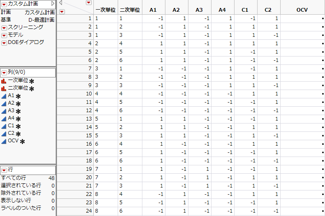Open the column-area red triangle in table corner
Viewport: 325px width, 216px height.
89,3
